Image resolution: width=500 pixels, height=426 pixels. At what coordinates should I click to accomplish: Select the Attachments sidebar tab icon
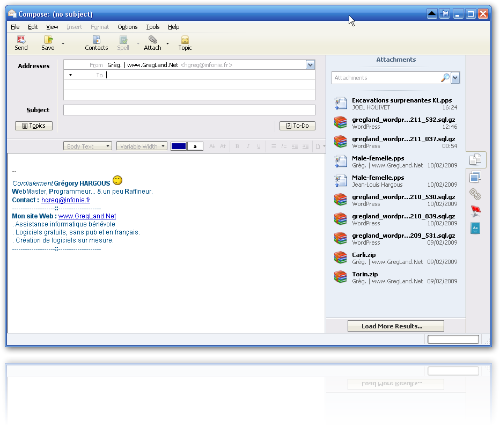(475, 159)
